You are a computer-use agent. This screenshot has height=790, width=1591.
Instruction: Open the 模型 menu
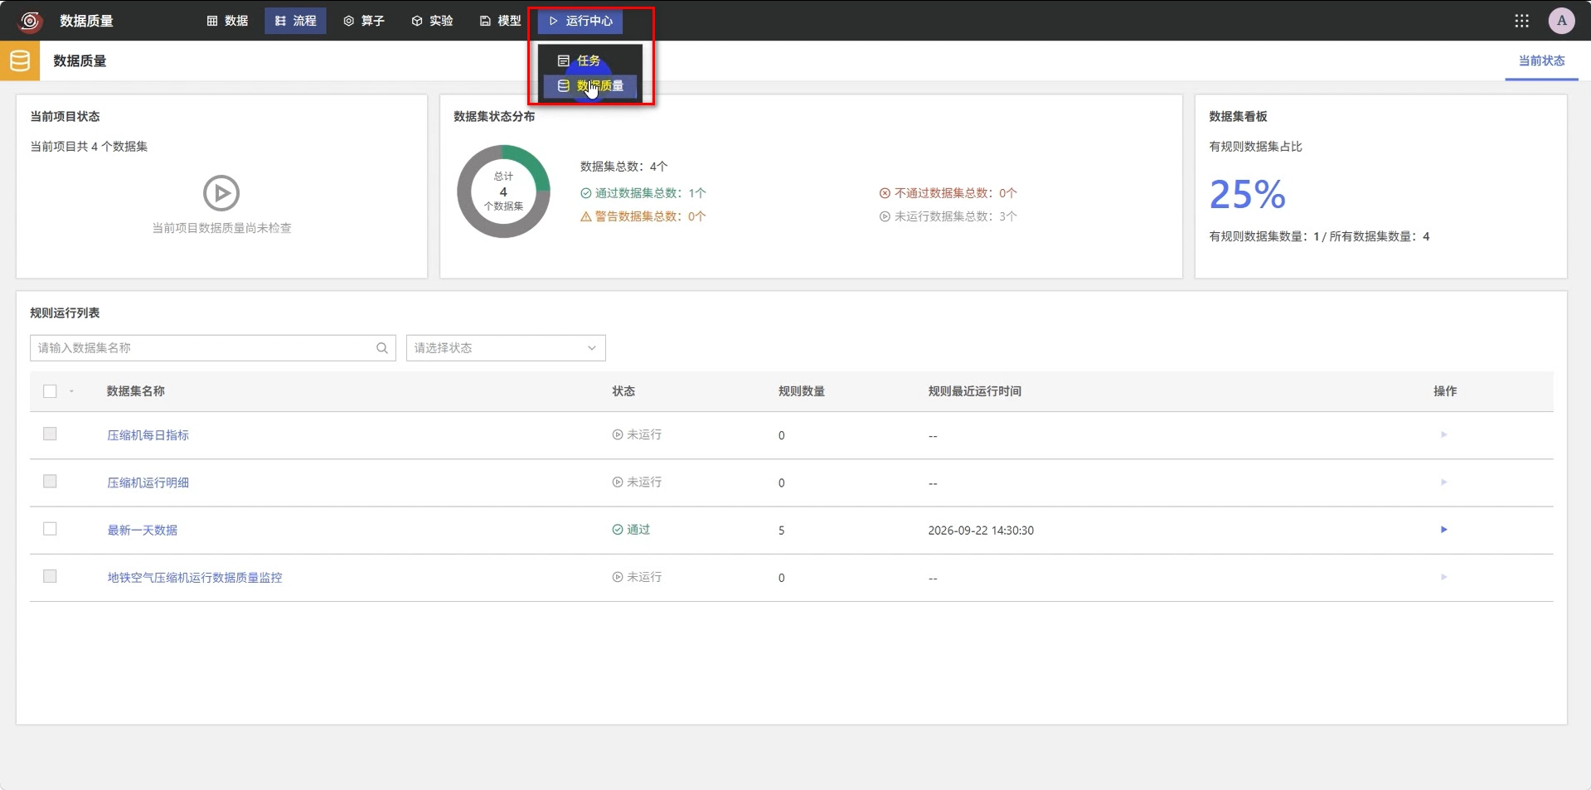500,21
